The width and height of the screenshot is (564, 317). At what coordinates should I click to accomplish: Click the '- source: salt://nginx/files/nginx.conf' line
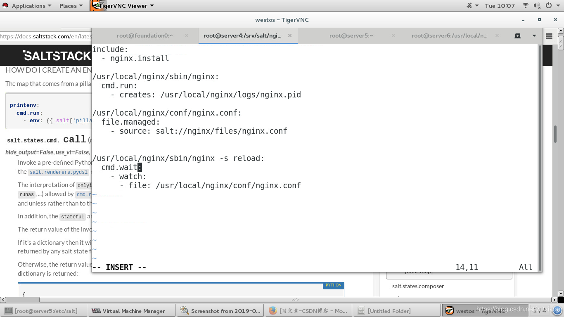point(199,131)
